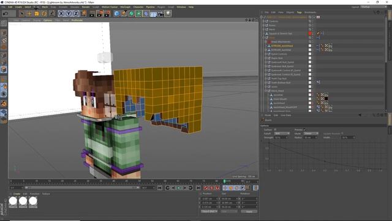Open User Data menu in Attribute Manager
The width and height of the screenshot is (392, 221).
(286, 115)
